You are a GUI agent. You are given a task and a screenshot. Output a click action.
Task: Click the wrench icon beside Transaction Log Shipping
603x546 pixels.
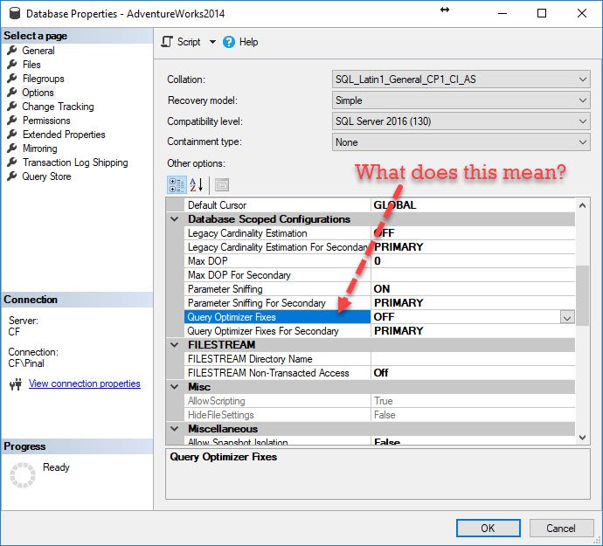pyautogui.click(x=12, y=162)
